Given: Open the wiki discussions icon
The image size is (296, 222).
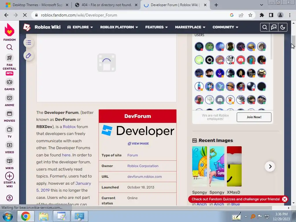Looking at the screenshot, I should (x=274, y=27).
